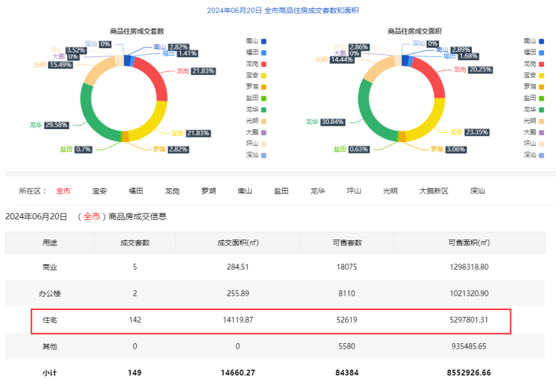Click the red 全市 link in info heading
556x392 pixels.
pos(92,216)
